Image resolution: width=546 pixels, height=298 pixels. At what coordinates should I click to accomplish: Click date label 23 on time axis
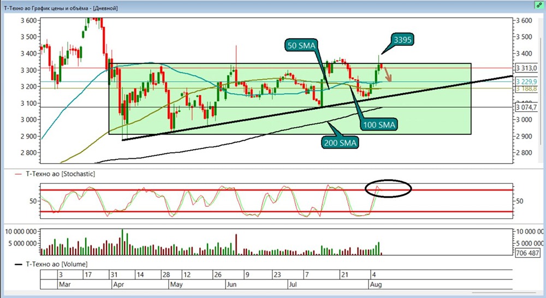pos(277,275)
